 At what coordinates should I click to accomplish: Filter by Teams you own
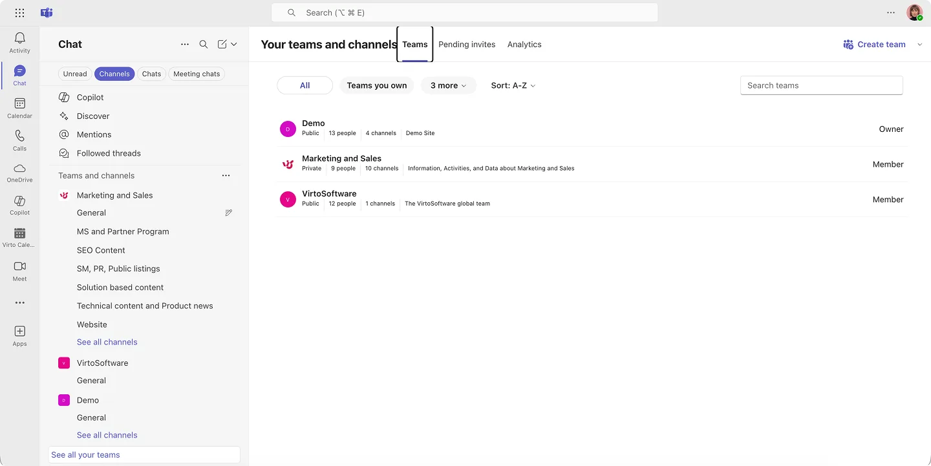[376, 85]
